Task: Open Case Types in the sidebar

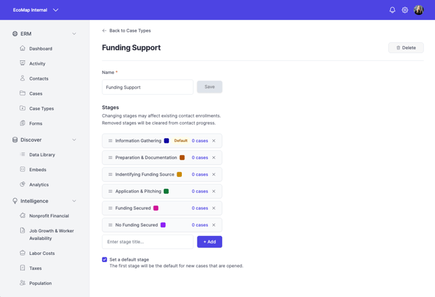Action: tap(42, 108)
